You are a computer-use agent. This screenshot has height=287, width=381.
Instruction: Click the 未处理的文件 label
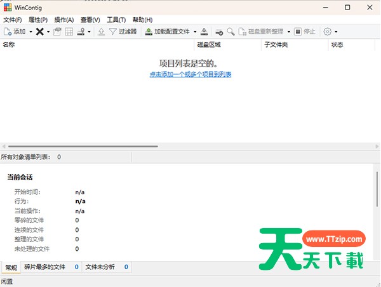[32, 249]
